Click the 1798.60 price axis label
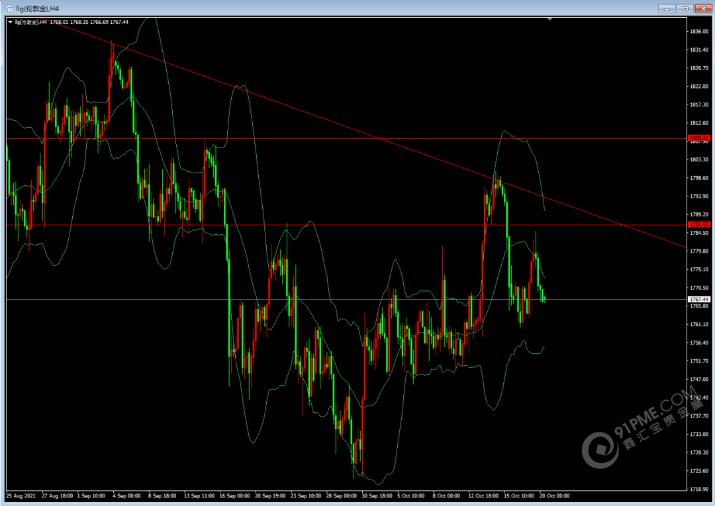The image size is (715, 506). [700, 178]
